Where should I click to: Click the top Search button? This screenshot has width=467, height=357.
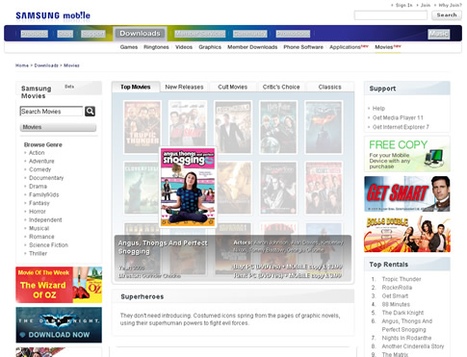447,15
